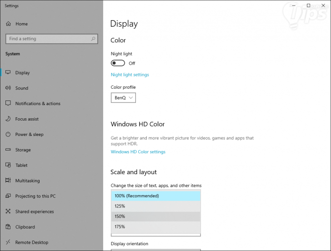Image resolution: width=331 pixels, height=251 pixels.
Task: Select 125% scale option
Action: click(x=155, y=206)
